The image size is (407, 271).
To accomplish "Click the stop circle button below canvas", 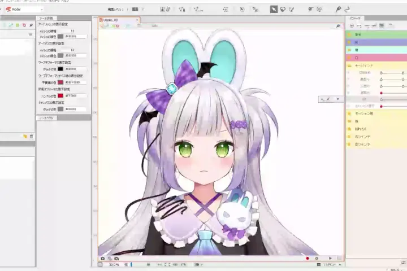I will click(x=317, y=258).
